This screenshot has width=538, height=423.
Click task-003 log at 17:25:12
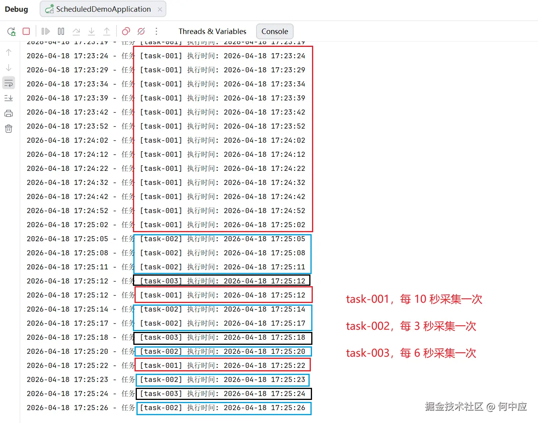166,281
